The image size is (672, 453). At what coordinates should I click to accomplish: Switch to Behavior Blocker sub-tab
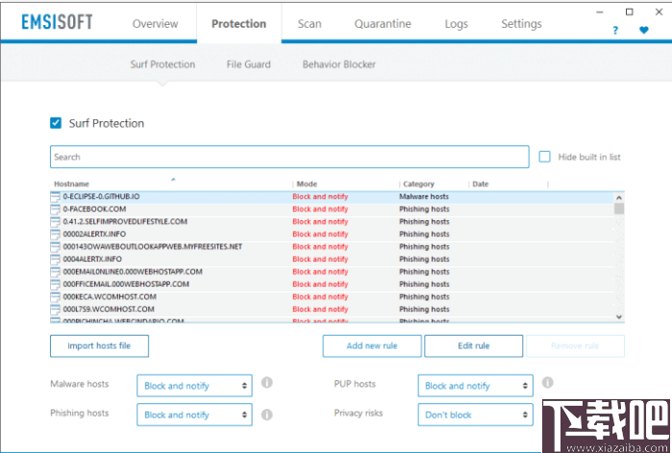[x=339, y=64]
